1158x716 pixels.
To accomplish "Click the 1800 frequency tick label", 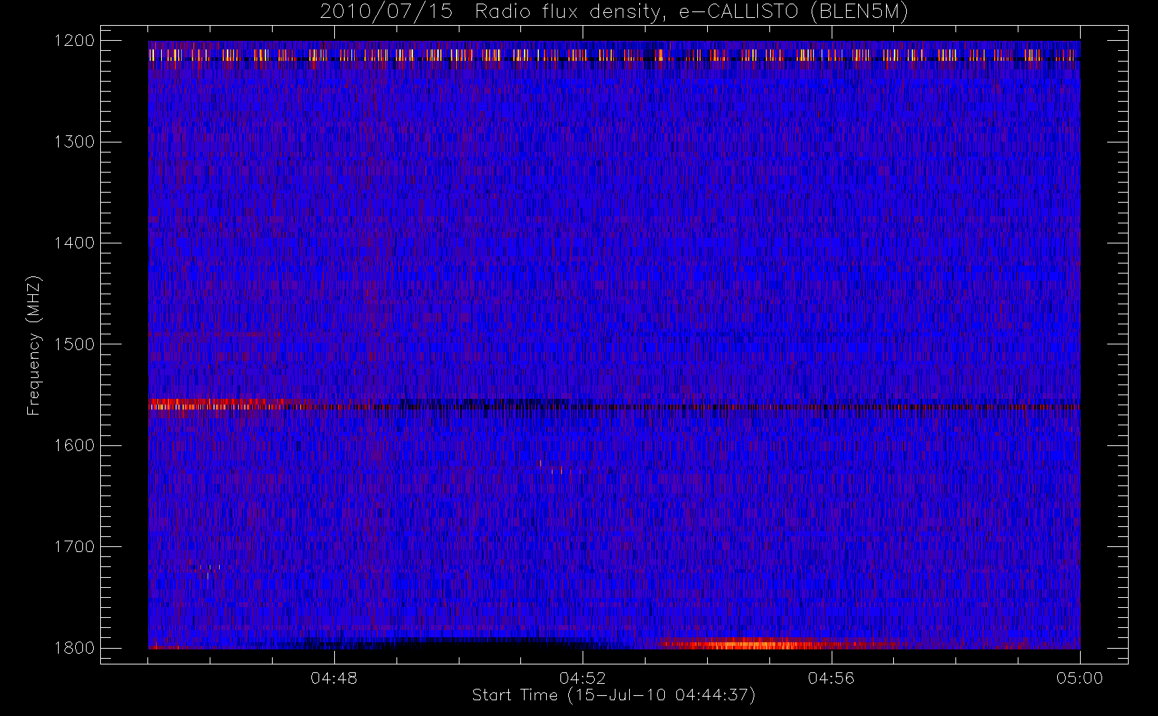I will point(74,648).
